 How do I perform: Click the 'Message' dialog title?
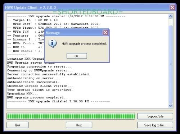[53, 33]
